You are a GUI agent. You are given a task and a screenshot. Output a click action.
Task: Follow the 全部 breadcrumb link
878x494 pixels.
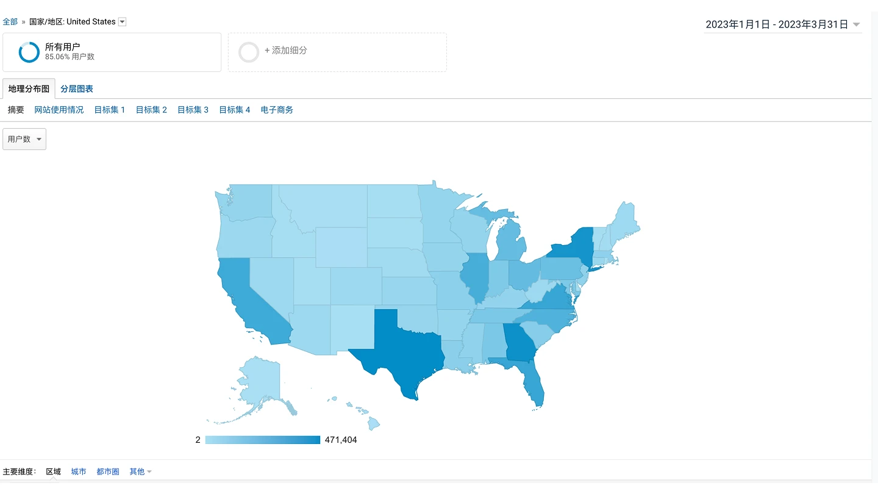(x=10, y=22)
